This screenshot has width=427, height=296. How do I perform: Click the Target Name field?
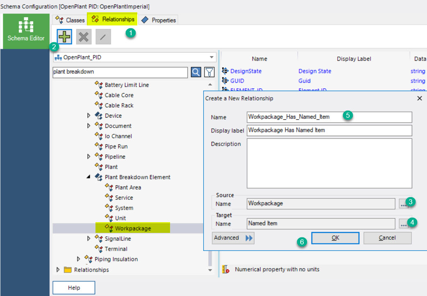[321, 223]
